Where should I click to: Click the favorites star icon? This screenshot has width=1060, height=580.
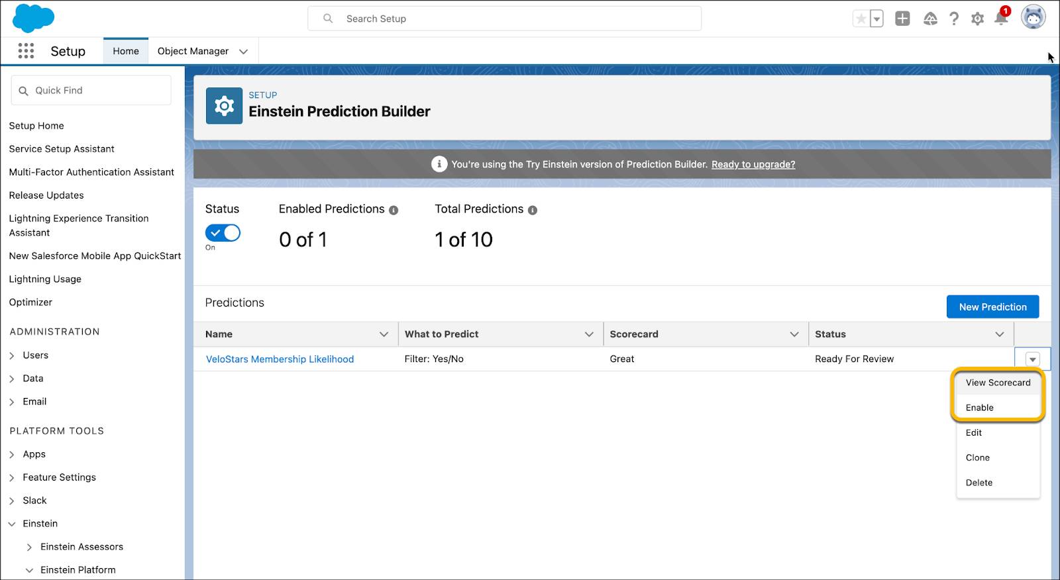click(x=861, y=19)
